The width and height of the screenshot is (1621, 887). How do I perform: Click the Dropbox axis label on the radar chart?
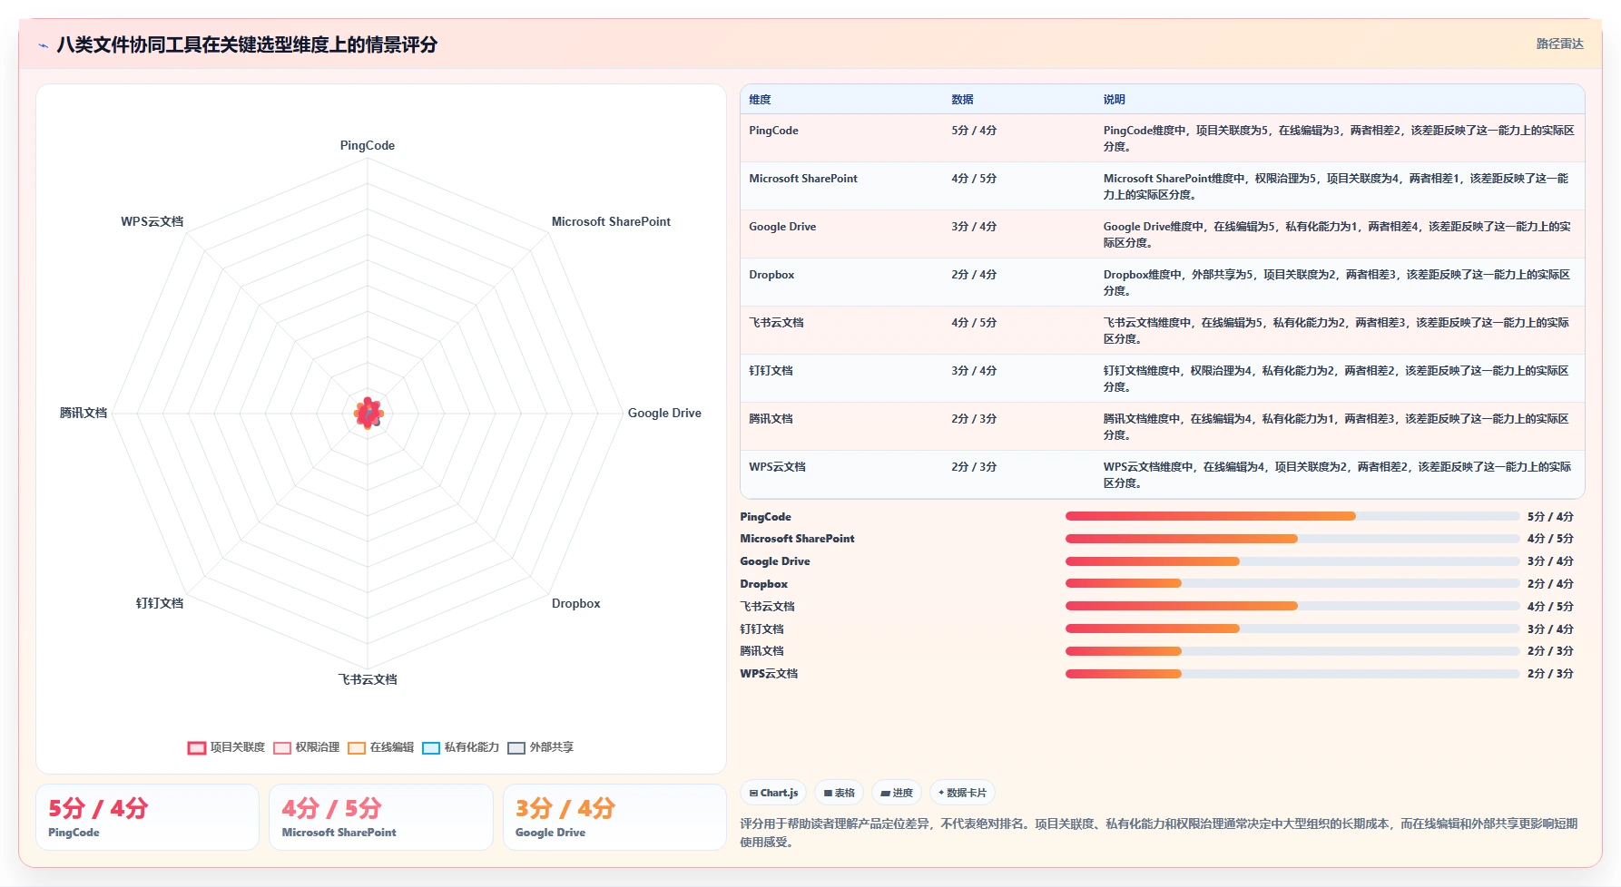(x=575, y=604)
